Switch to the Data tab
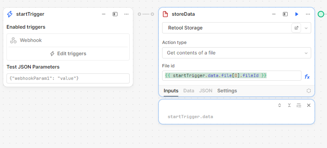 (x=189, y=91)
